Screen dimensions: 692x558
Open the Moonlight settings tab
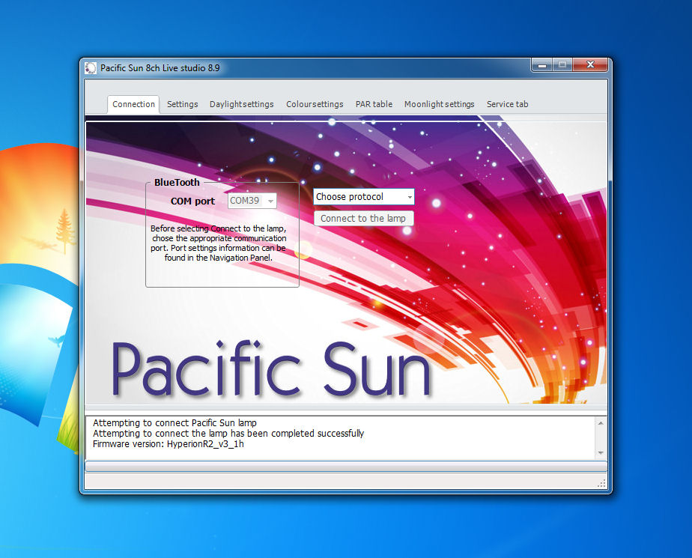pos(439,104)
